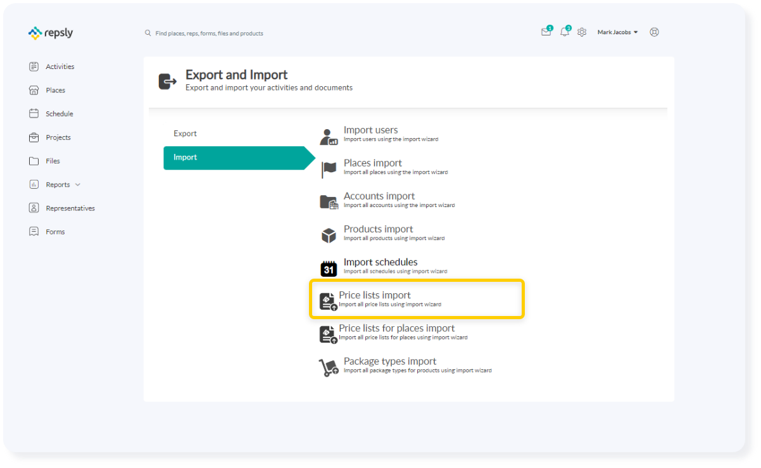Open the Import schedules link
Screen dimensions: 761x468
pos(380,262)
